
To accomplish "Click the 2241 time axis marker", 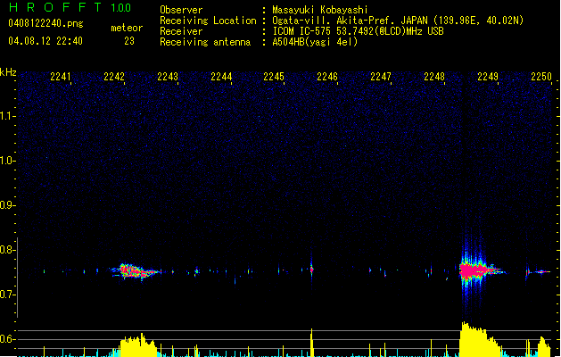I will coord(61,77).
